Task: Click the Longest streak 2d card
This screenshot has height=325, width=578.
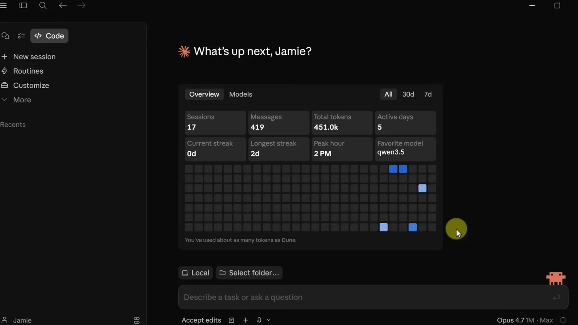Action: [x=279, y=149]
